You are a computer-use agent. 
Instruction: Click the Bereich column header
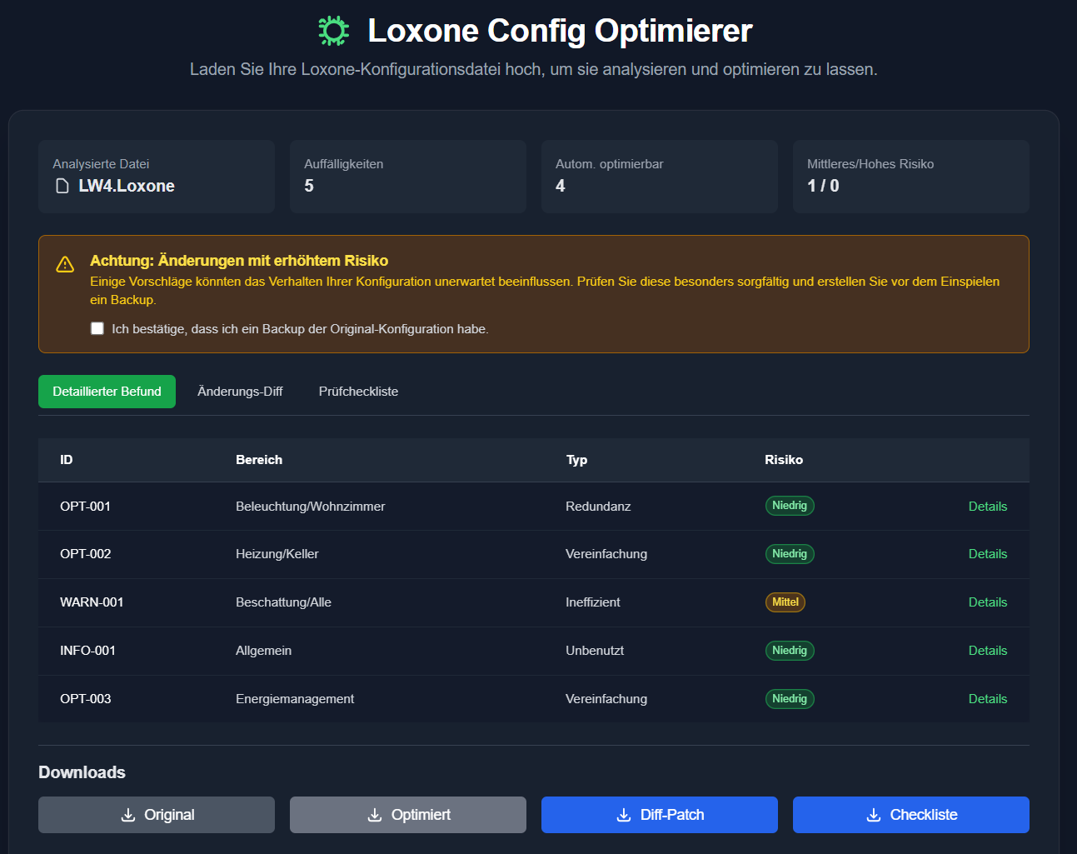click(x=259, y=460)
